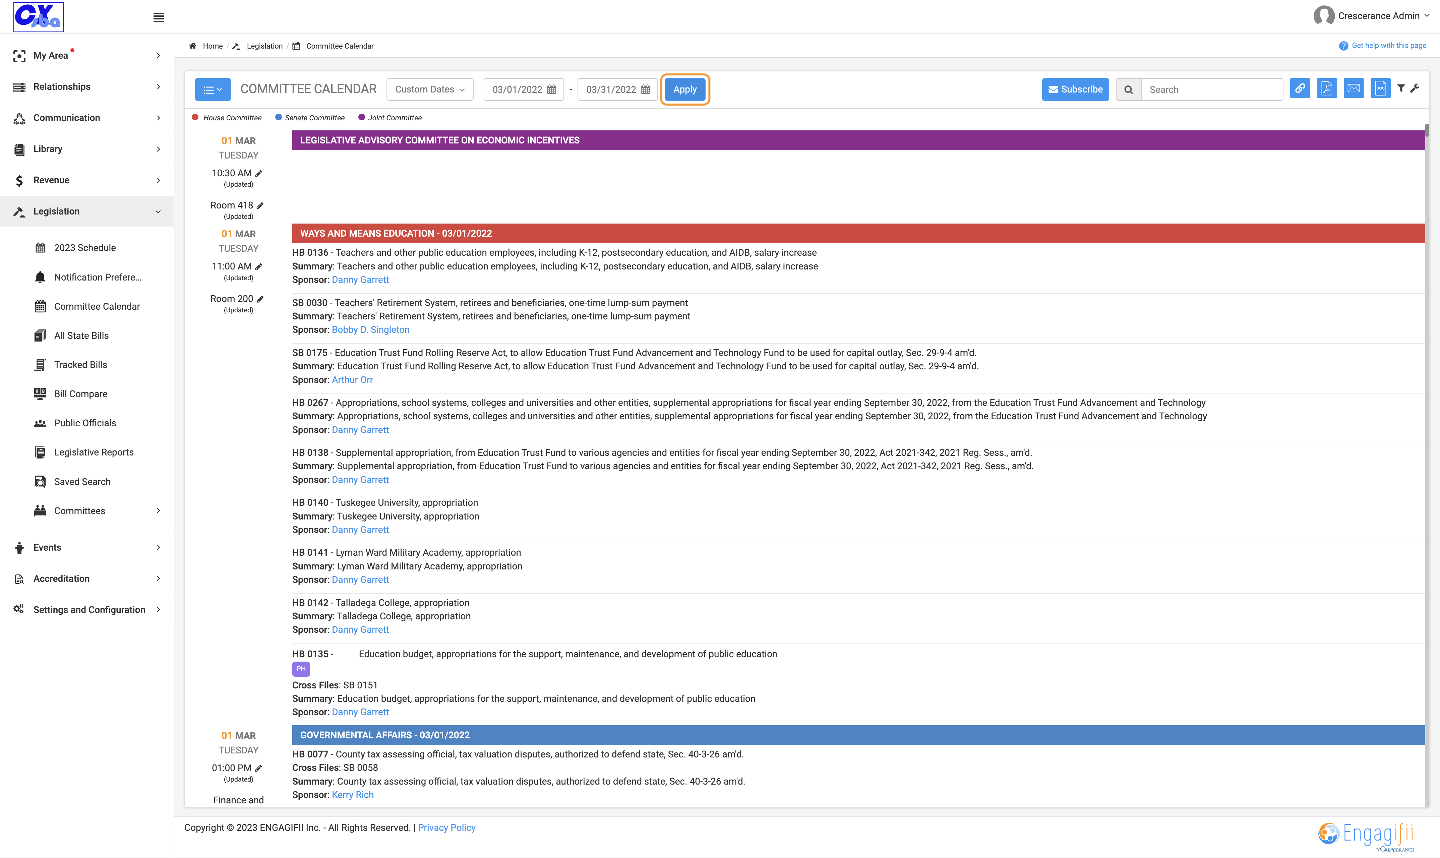Open Kerry Rich sponsor link
Viewport: 1440px width, 858px height.
click(353, 795)
